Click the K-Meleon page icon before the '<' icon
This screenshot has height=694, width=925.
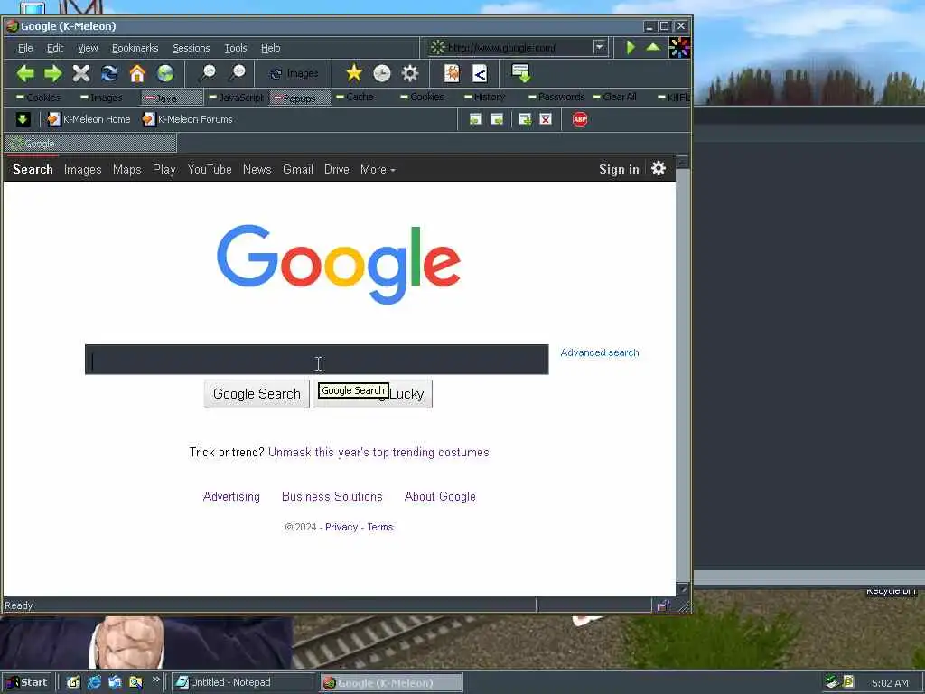click(x=452, y=73)
